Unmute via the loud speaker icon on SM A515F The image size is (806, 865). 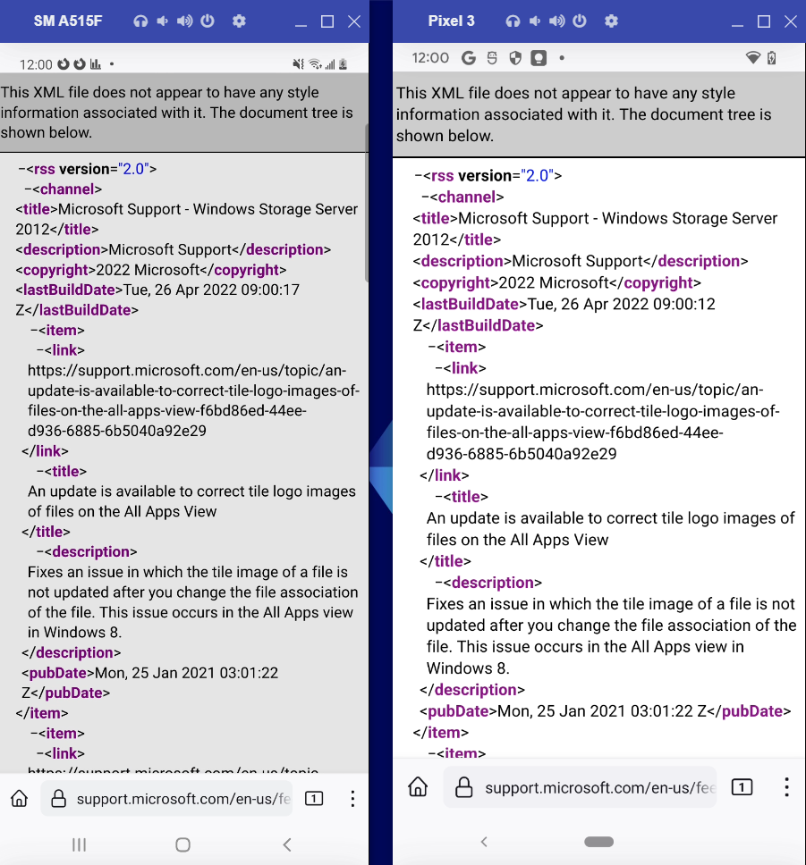185,21
